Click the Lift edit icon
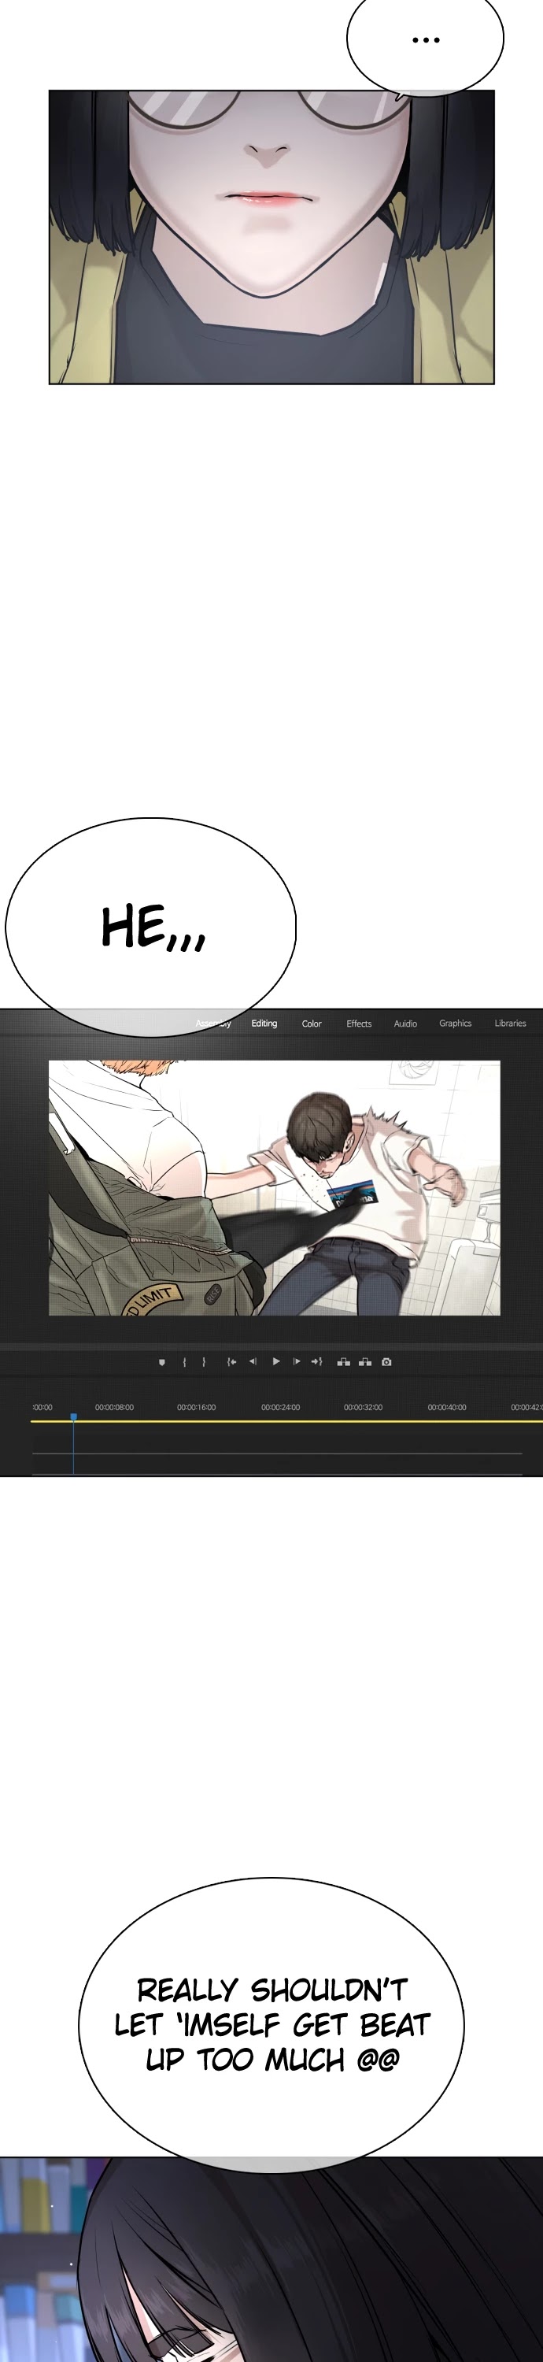The image size is (543, 2362). (x=343, y=1361)
